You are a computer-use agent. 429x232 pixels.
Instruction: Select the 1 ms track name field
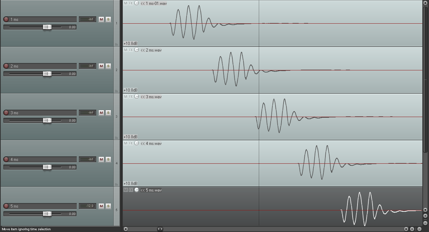(43, 20)
